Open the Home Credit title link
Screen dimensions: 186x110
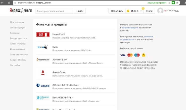pyautogui.click(x=59, y=34)
